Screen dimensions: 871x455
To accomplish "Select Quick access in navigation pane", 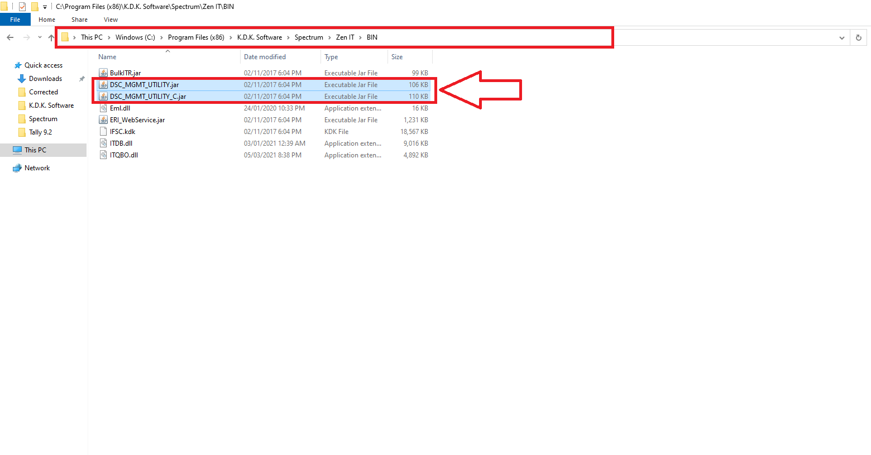I will [x=44, y=65].
